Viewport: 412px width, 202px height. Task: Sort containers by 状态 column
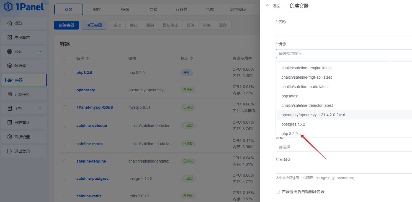point(192,59)
